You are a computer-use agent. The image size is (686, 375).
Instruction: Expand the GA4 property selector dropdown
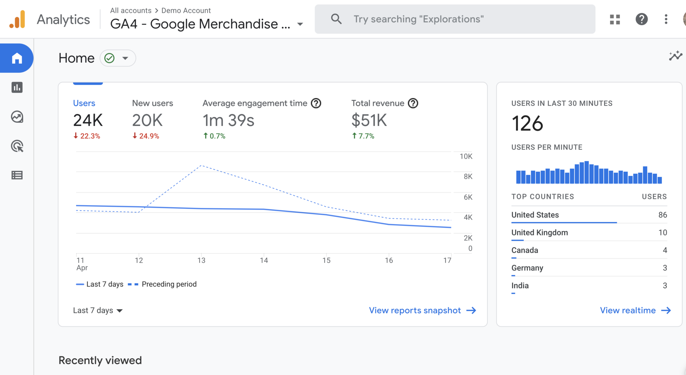coord(300,24)
